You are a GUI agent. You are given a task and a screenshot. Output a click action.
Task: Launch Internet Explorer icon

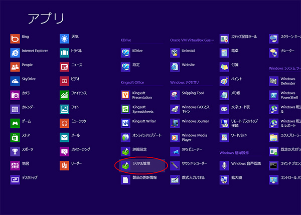pos(15,53)
